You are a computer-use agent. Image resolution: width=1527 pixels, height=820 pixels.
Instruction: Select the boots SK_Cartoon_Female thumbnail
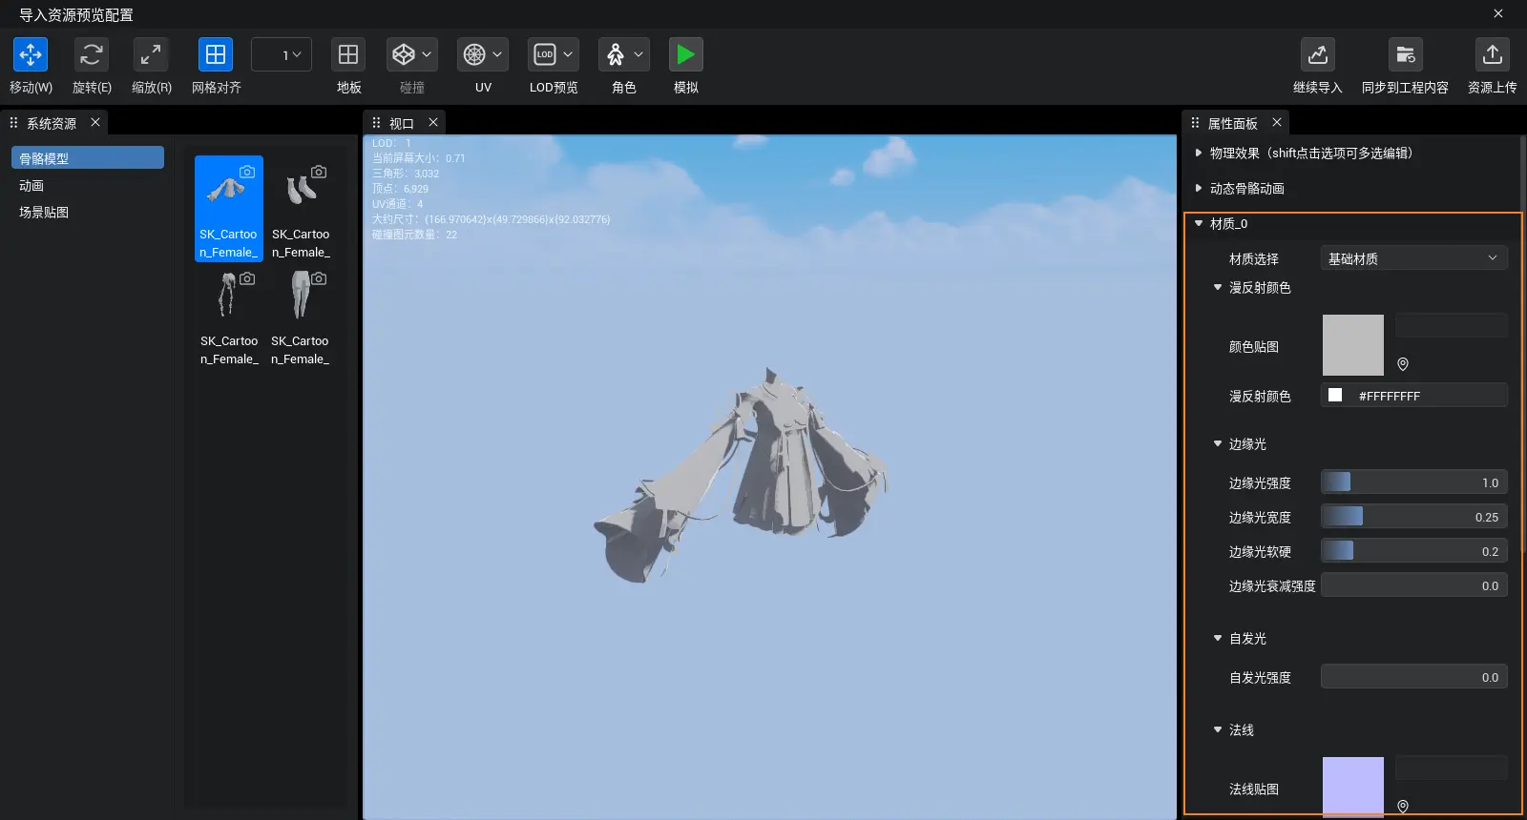tap(301, 209)
